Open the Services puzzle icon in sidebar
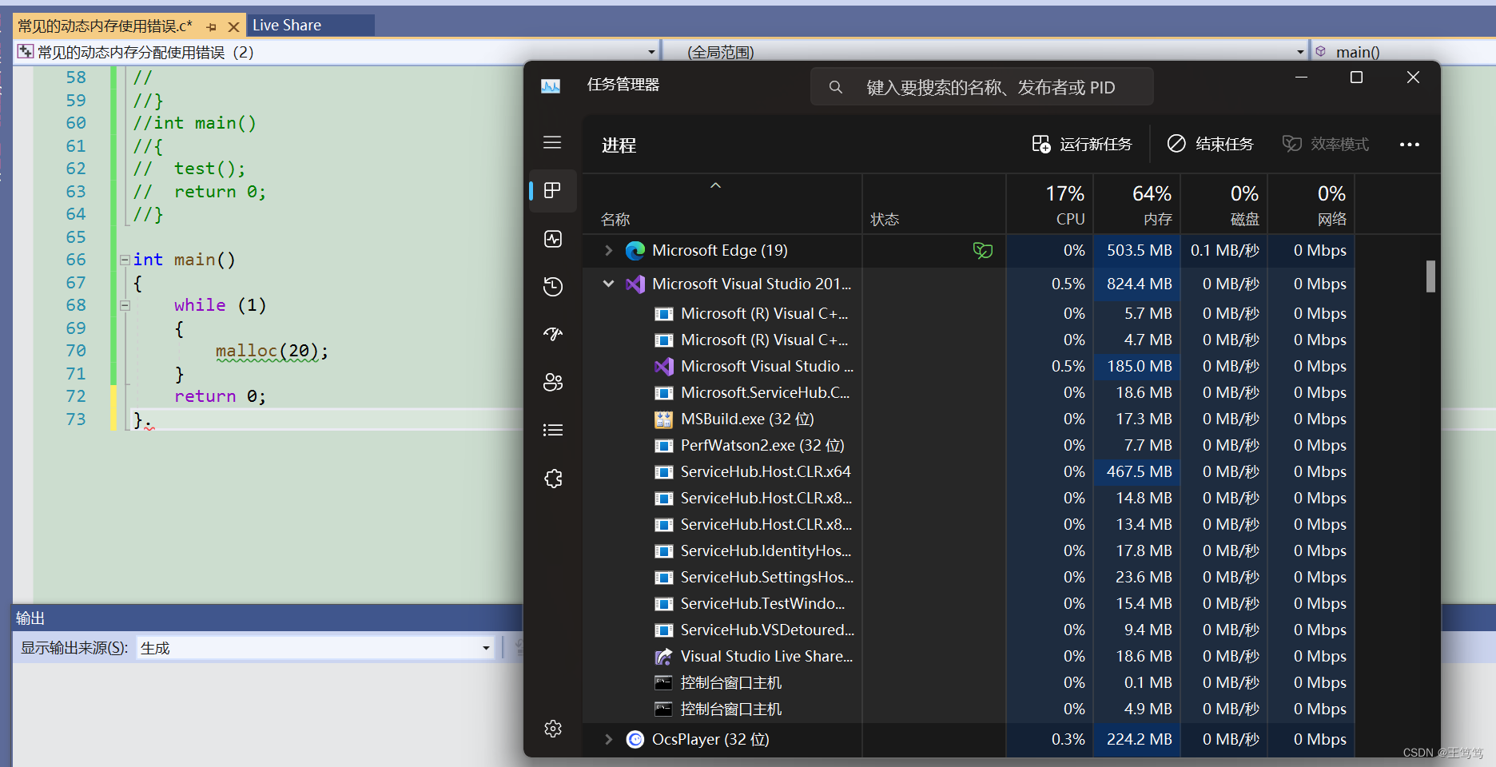The width and height of the screenshot is (1496, 767). pyautogui.click(x=552, y=479)
